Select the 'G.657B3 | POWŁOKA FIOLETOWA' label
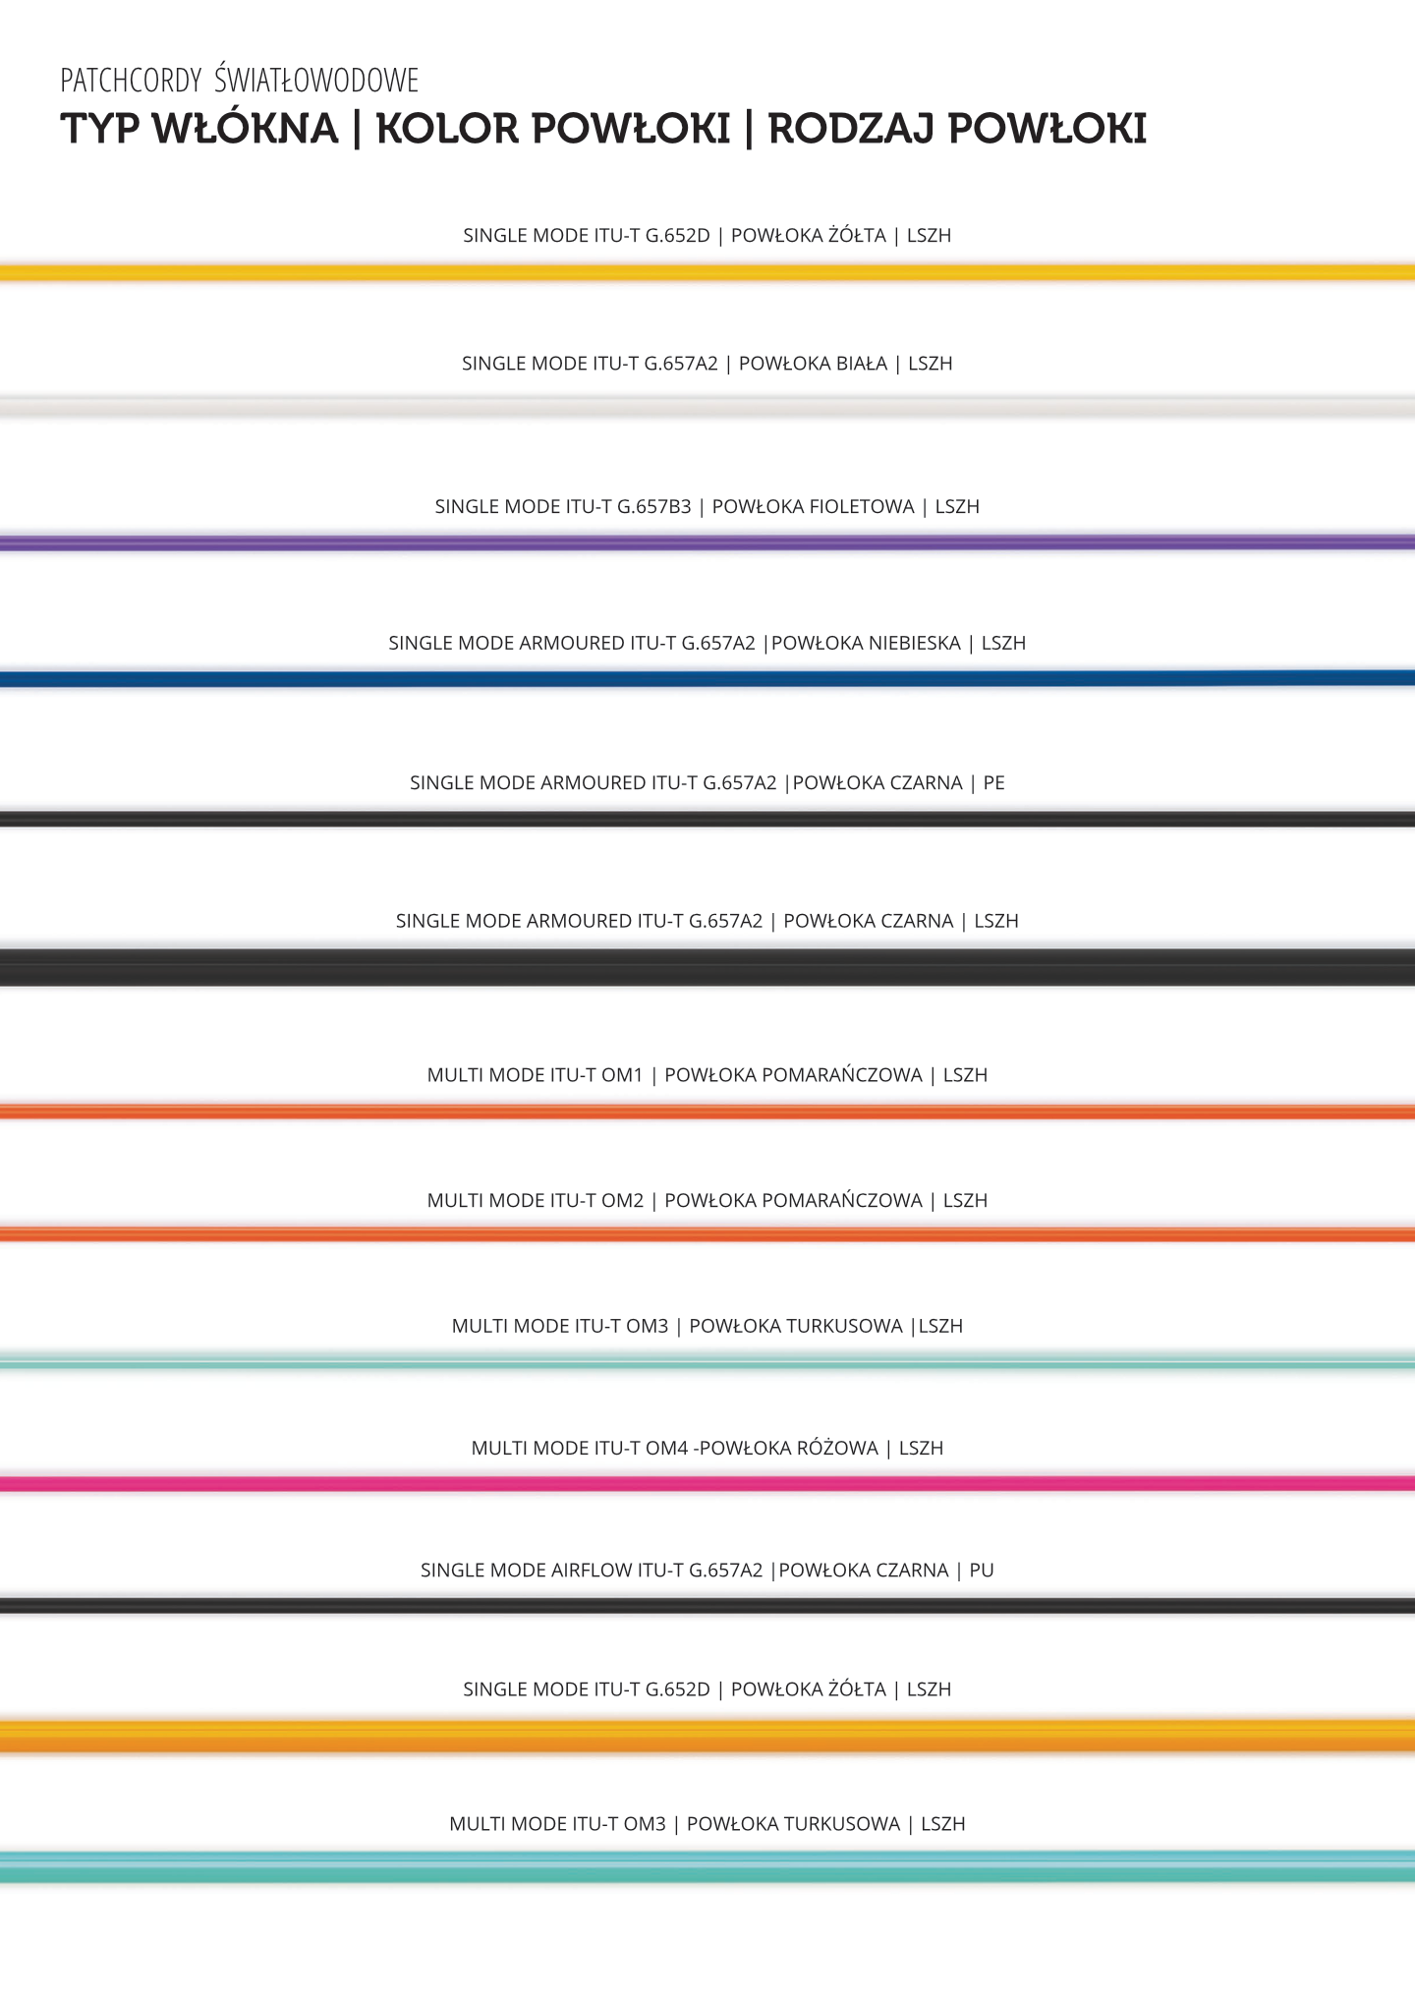 tap(707, 506)
